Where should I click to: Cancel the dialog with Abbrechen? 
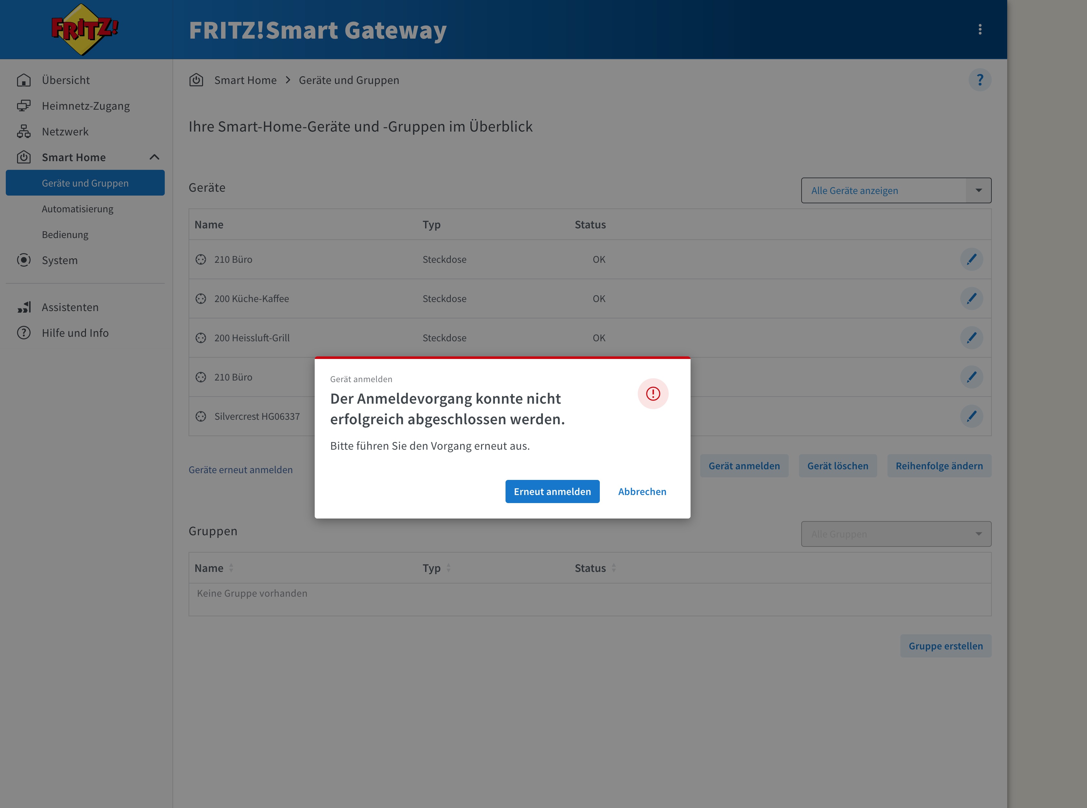tap(642, 491)
